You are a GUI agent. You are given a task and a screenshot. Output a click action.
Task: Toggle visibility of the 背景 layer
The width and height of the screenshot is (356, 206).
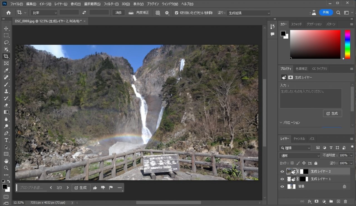pyautogui.click(x=282, y=186)
